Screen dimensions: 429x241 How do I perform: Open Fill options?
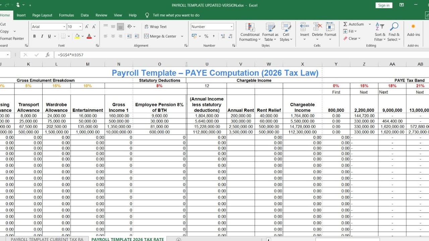click(x=350, y=31)
